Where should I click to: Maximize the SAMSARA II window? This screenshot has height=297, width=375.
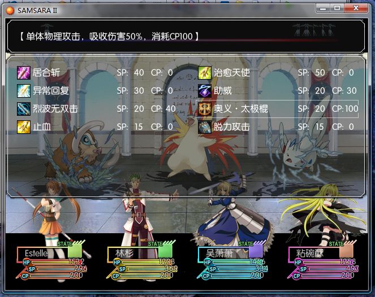tap(337, 8)
